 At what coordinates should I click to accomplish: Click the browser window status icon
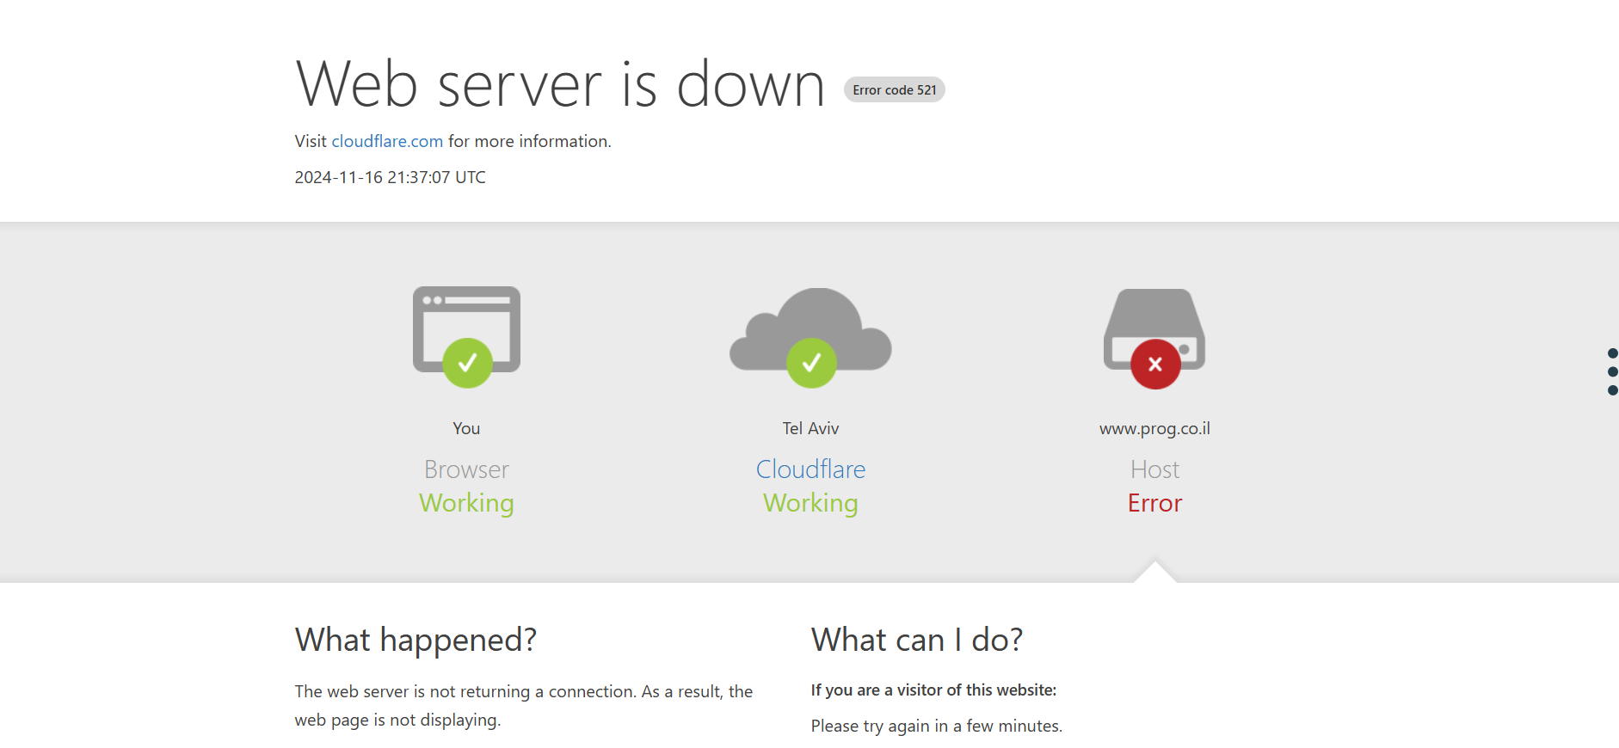pos(466,336)
